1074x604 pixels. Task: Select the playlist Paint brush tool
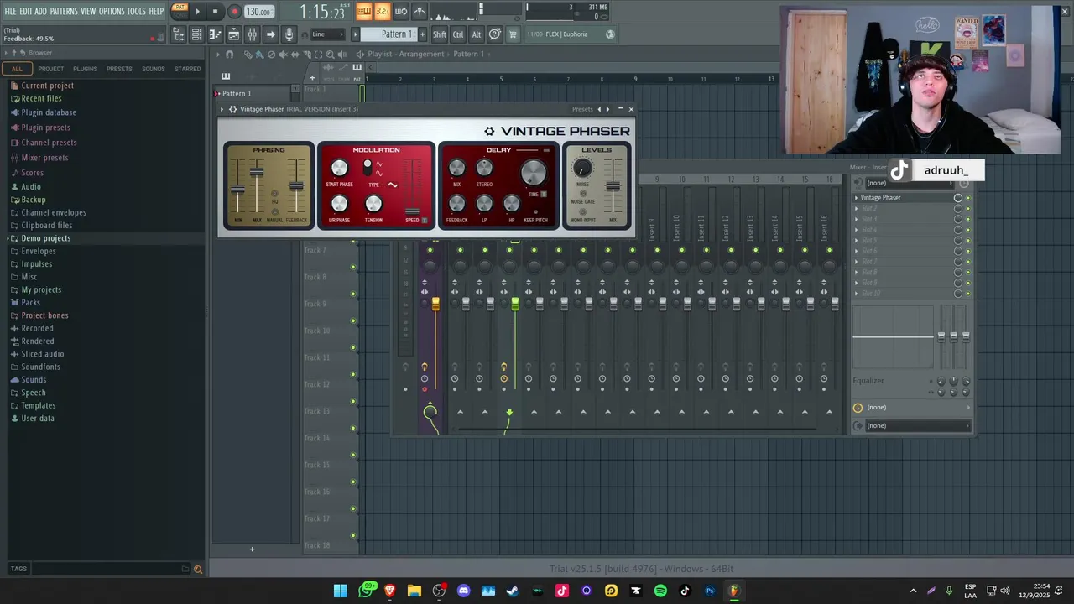coord(259,54)
